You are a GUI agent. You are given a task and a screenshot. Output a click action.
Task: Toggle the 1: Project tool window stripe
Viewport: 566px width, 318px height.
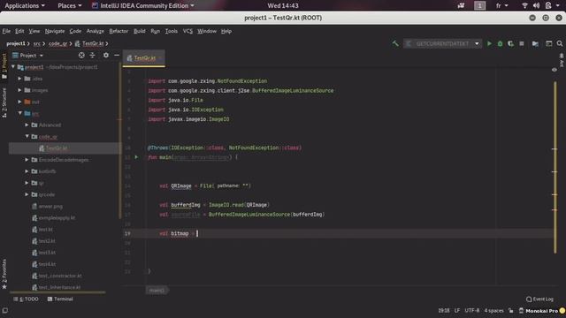(x=4, y=66)
